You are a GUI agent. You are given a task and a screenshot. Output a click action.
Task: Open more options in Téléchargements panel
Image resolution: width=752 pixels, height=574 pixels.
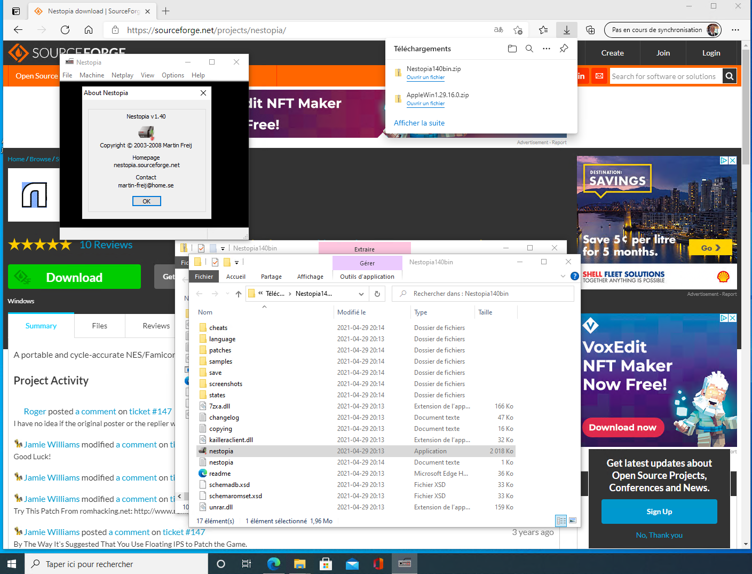pos(547,49)
